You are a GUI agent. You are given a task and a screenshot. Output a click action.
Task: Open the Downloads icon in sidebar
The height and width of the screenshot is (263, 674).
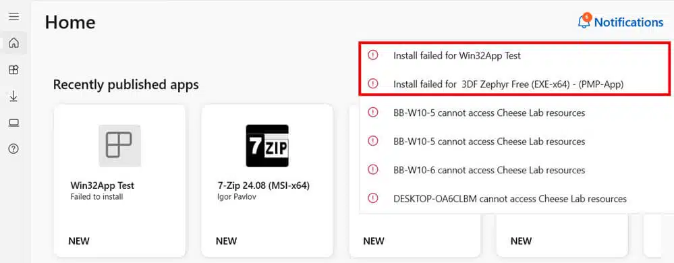[13, 96]
